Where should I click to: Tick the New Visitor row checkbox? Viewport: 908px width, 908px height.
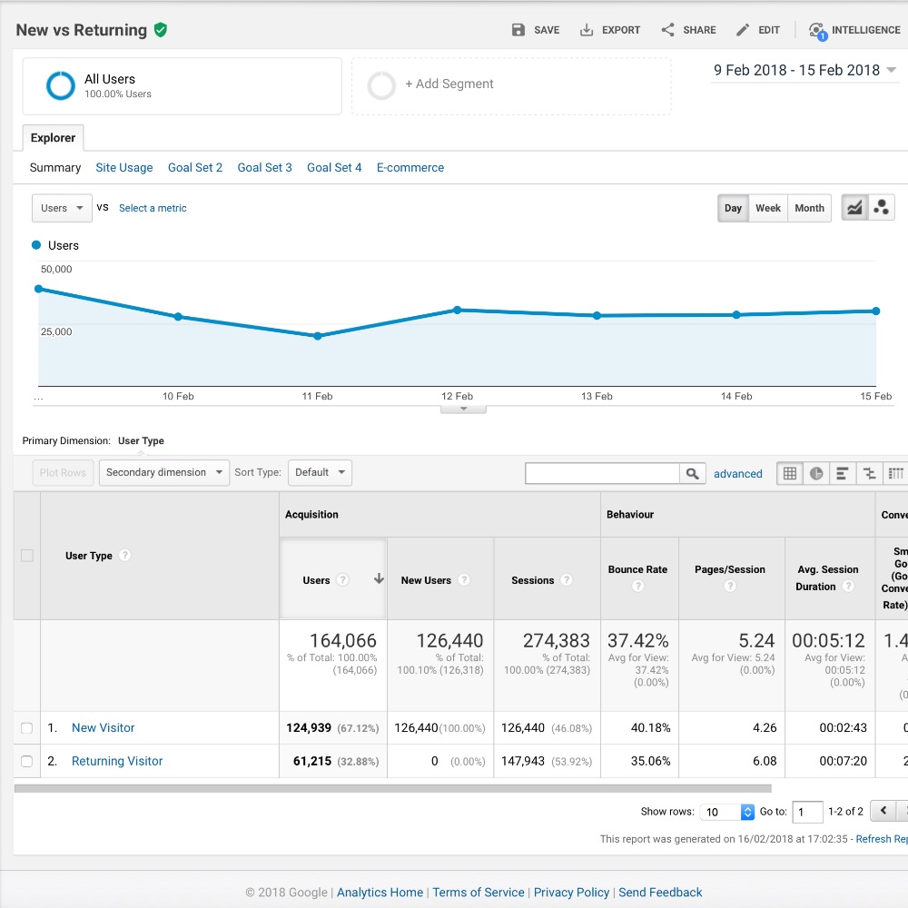click(26, 728)
